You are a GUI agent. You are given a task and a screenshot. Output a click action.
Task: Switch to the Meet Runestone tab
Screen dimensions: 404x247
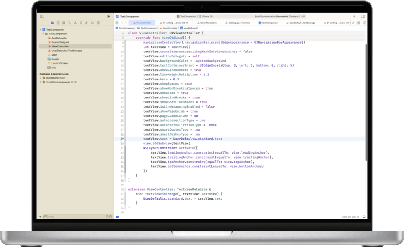[207, 23]
